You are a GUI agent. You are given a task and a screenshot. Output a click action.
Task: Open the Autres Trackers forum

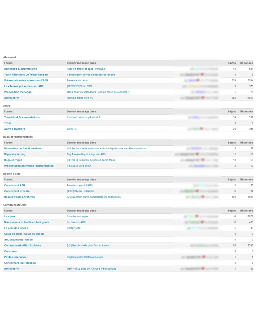pos(14,129)
